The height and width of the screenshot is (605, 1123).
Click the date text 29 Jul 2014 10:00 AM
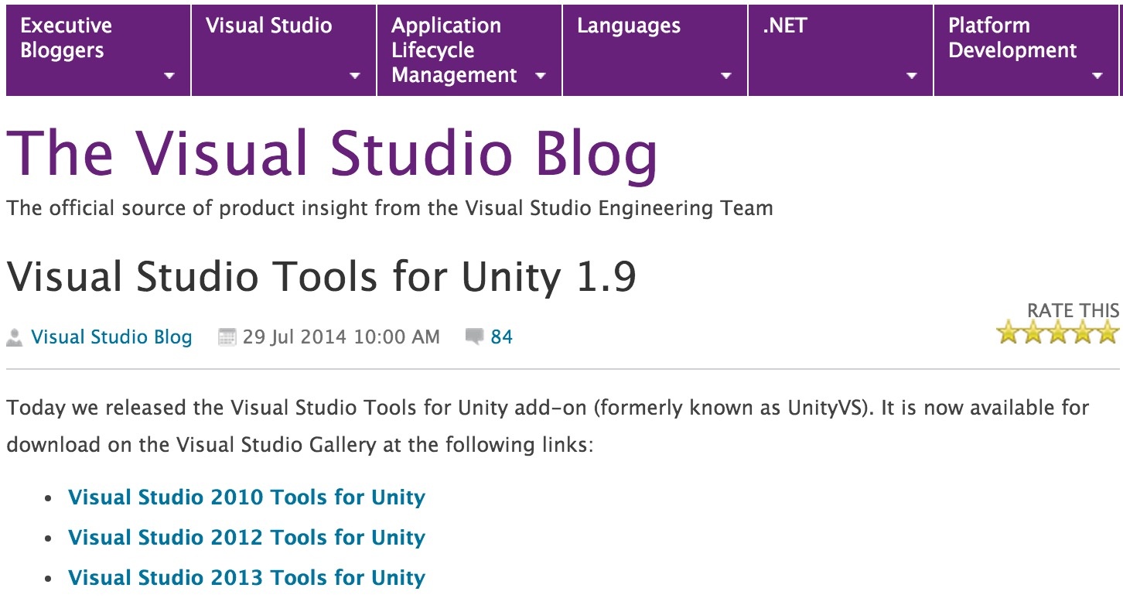click(341, 337)
